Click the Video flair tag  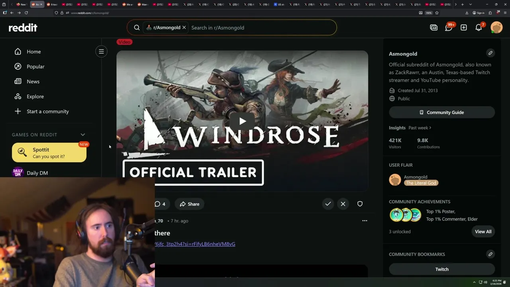click(124, 42)
